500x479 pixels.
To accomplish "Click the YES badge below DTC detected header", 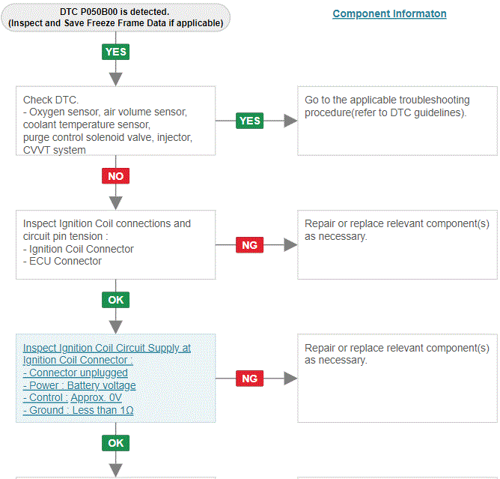I will [x=116, y=52].
